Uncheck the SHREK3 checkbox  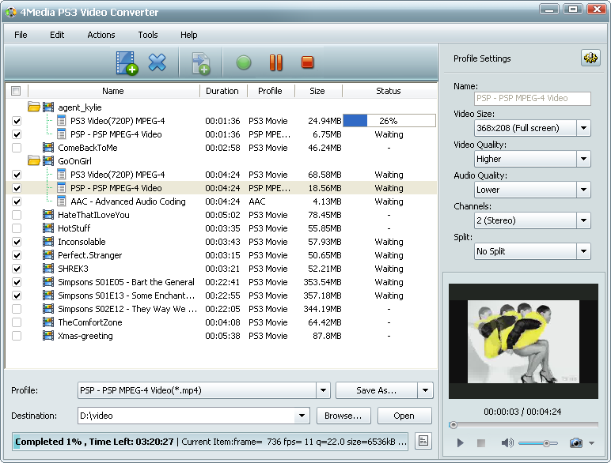(17, 269)
